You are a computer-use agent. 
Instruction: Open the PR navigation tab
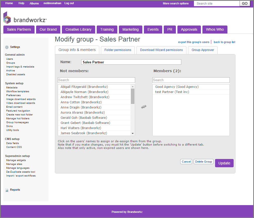[x=170, y=29]
